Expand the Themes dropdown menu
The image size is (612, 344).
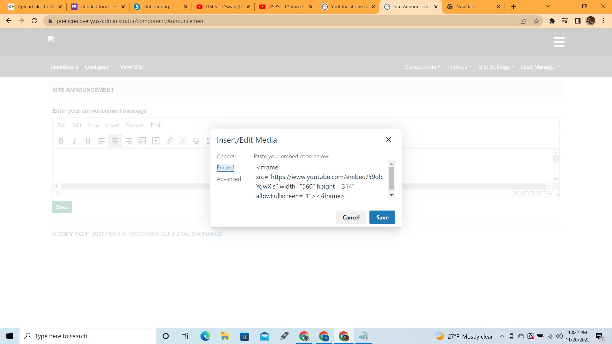point(459,67)
